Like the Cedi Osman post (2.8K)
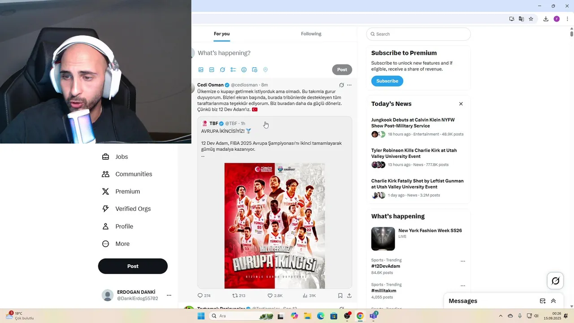Image resolution: width=574 pixels, height=323 pixels. tap(275, 296)
